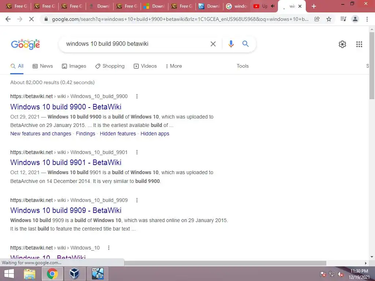This screenshot has height=281, width=375.
Task: Open Action Center flag icon
Action: pos(323,274)
